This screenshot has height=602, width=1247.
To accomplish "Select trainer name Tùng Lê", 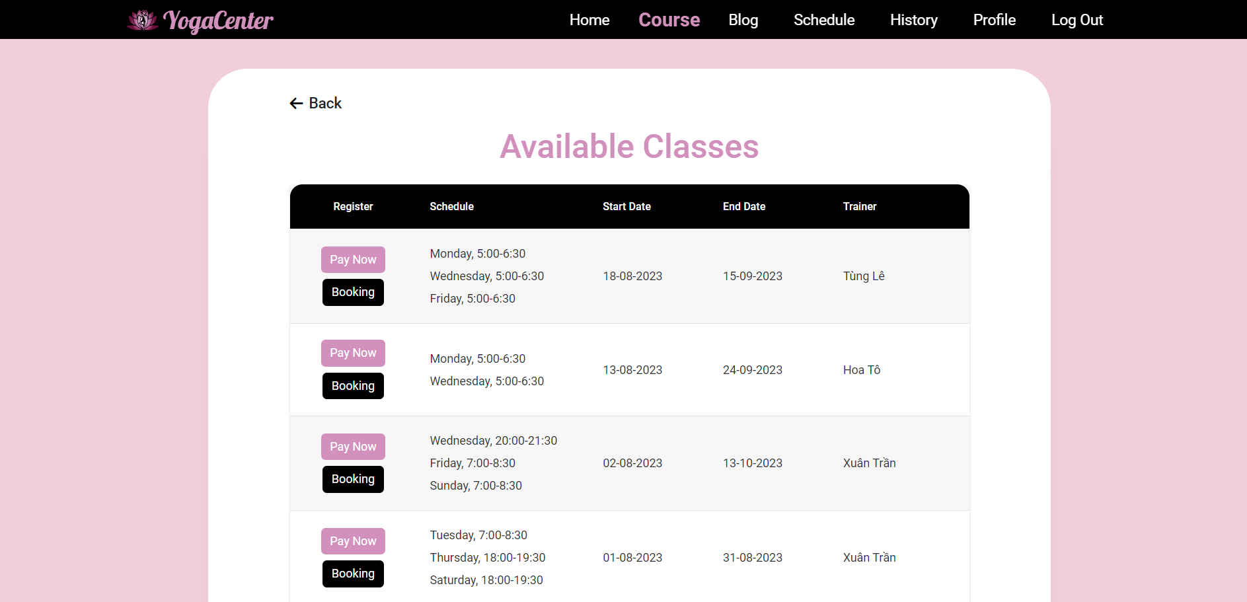I will [864, 276].
